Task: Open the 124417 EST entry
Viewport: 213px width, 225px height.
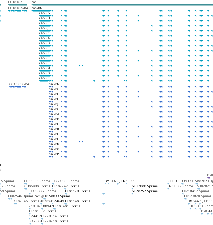Action: point(35,216)
